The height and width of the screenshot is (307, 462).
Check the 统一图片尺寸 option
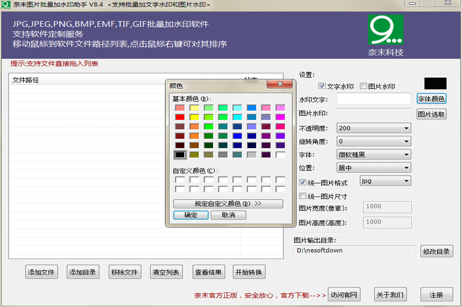[303, 196]
